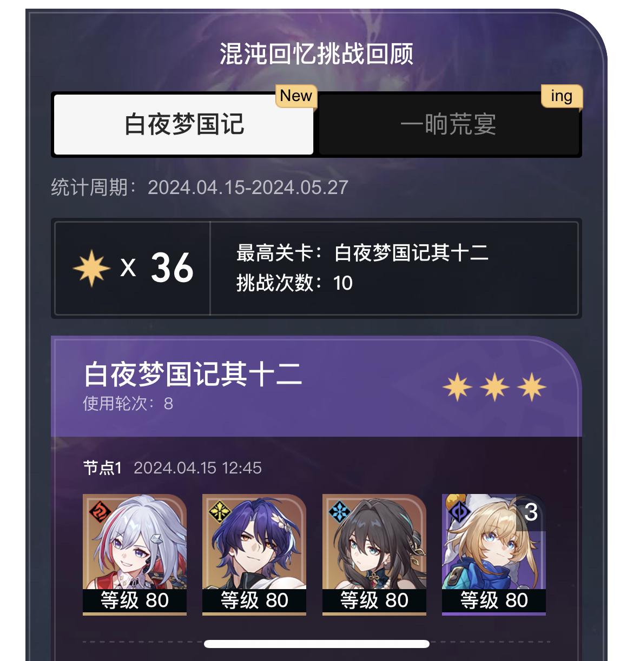
Task: Open the silver-haired character portrait with fire icon
Action: pos(135,554)
